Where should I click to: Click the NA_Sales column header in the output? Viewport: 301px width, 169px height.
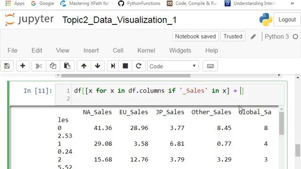point(97,112)
